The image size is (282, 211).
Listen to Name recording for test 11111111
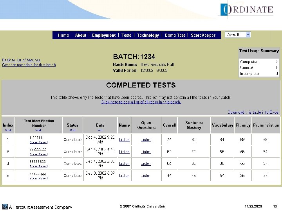tap(124, 139)
